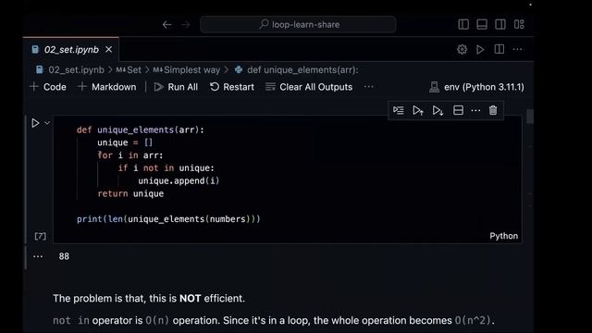Run the unique_elements code cell
Viewport: 592px width, 333px height.
(35, 123)
